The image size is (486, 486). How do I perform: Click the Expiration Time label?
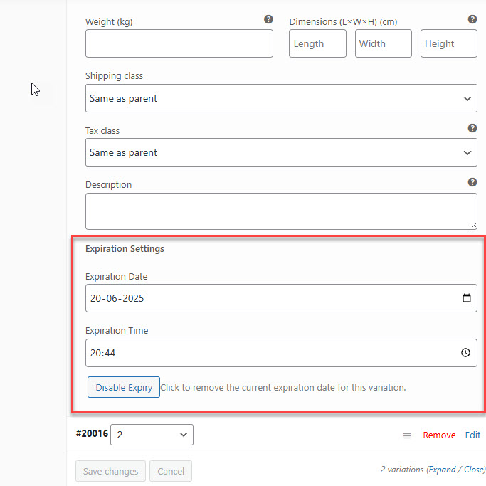pyautogui.click(x=117, y=331)
